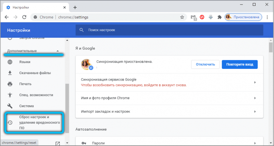274x146 pixels.
Task: Expand Синхронизация сервисов Google row arrow
Action: 255,82
